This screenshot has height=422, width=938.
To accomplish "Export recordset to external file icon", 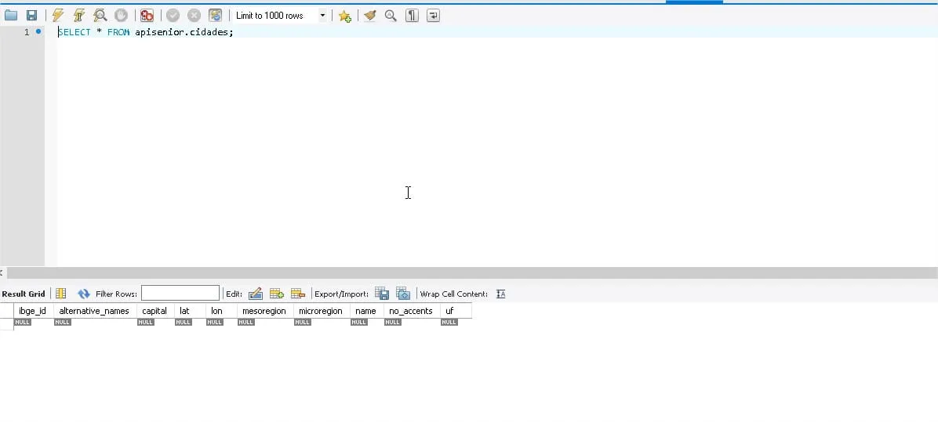I will tap(382, 294).
